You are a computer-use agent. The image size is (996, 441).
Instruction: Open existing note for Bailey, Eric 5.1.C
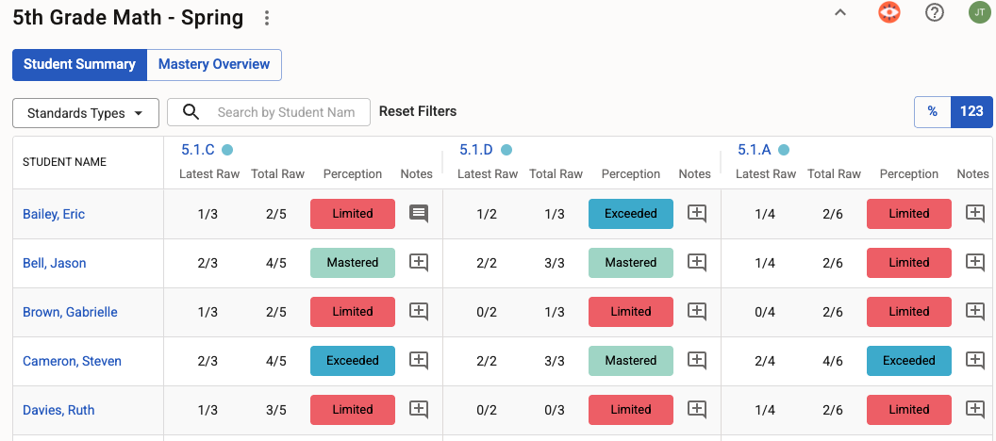tap(419, 214)
